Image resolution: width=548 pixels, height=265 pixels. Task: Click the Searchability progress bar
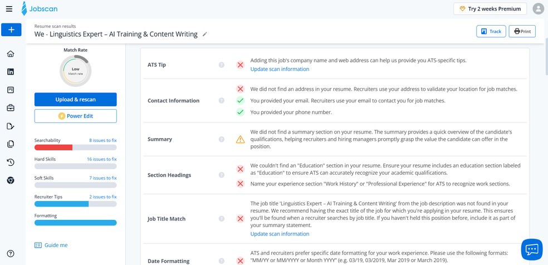[76, 148]
